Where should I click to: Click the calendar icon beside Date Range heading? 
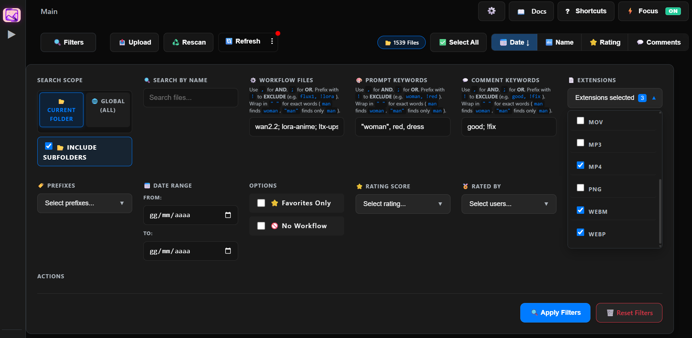tap(147, 186)
